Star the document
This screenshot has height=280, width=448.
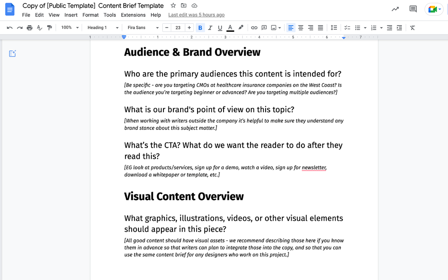(173, 5)
